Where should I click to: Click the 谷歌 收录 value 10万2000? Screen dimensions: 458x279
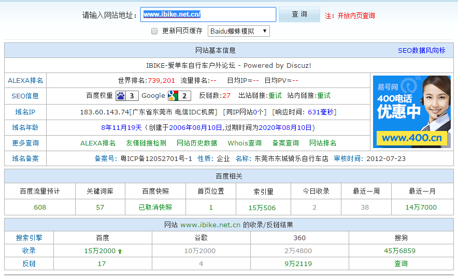pos(200,251)
